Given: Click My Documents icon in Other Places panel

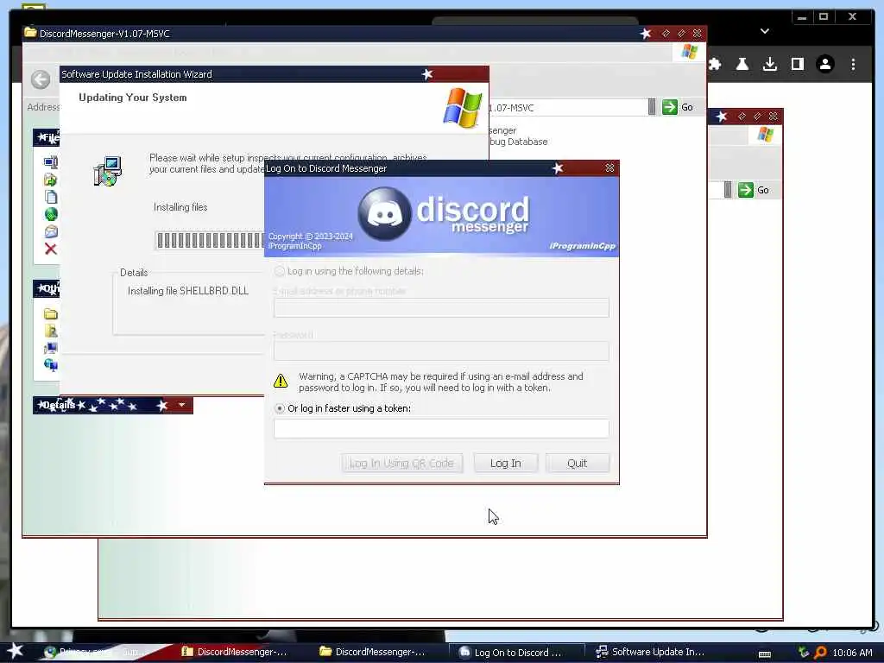Looking at the screenshot, I should click(x=51, y=331).
